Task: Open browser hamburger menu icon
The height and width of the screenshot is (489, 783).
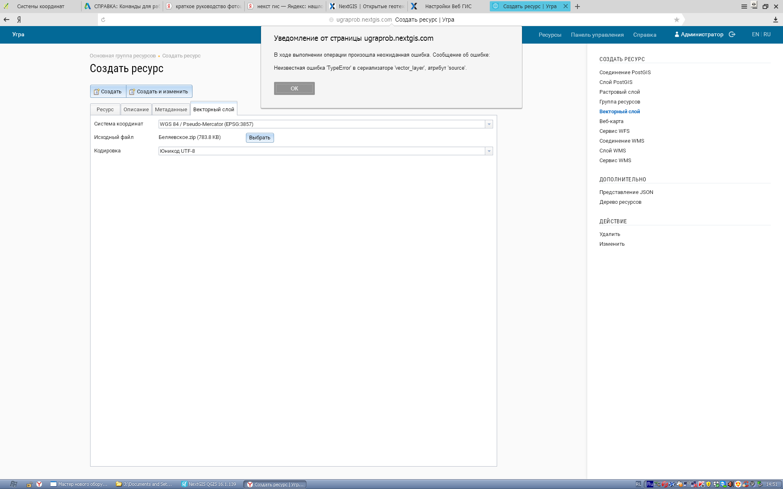Action: (x=744, y=7)
